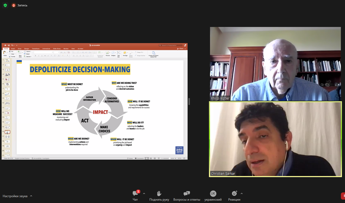Image resolution: width=345 pixels, height=203 pixels.
Task: Open the Slide Show ribbon tab
Action: click(57, 49)
